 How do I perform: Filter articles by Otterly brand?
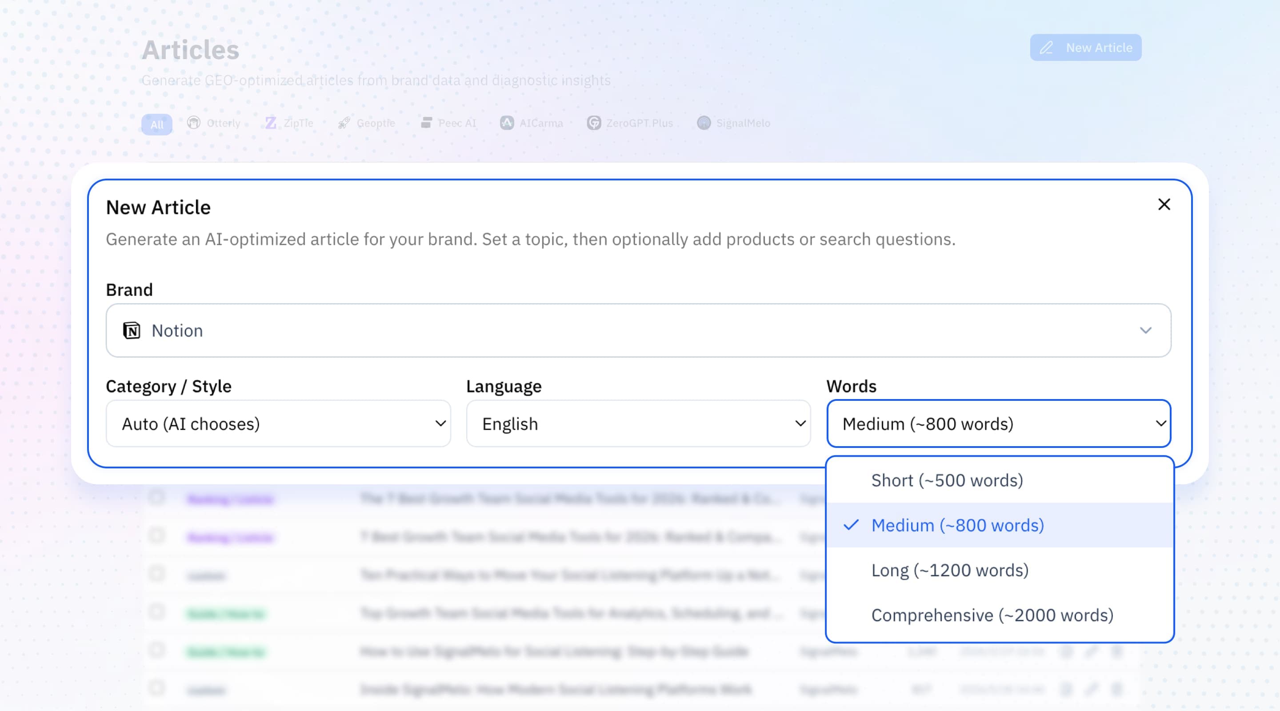(x=214, y=123)
